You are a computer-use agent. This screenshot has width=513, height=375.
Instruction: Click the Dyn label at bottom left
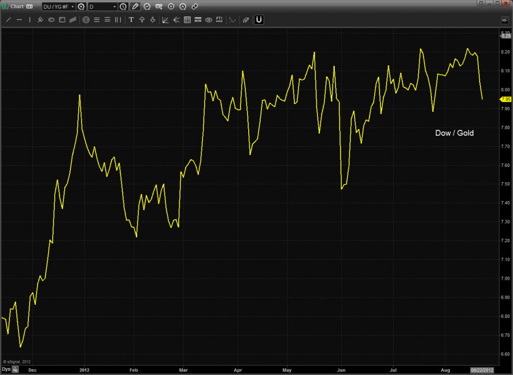click(6, 369)
